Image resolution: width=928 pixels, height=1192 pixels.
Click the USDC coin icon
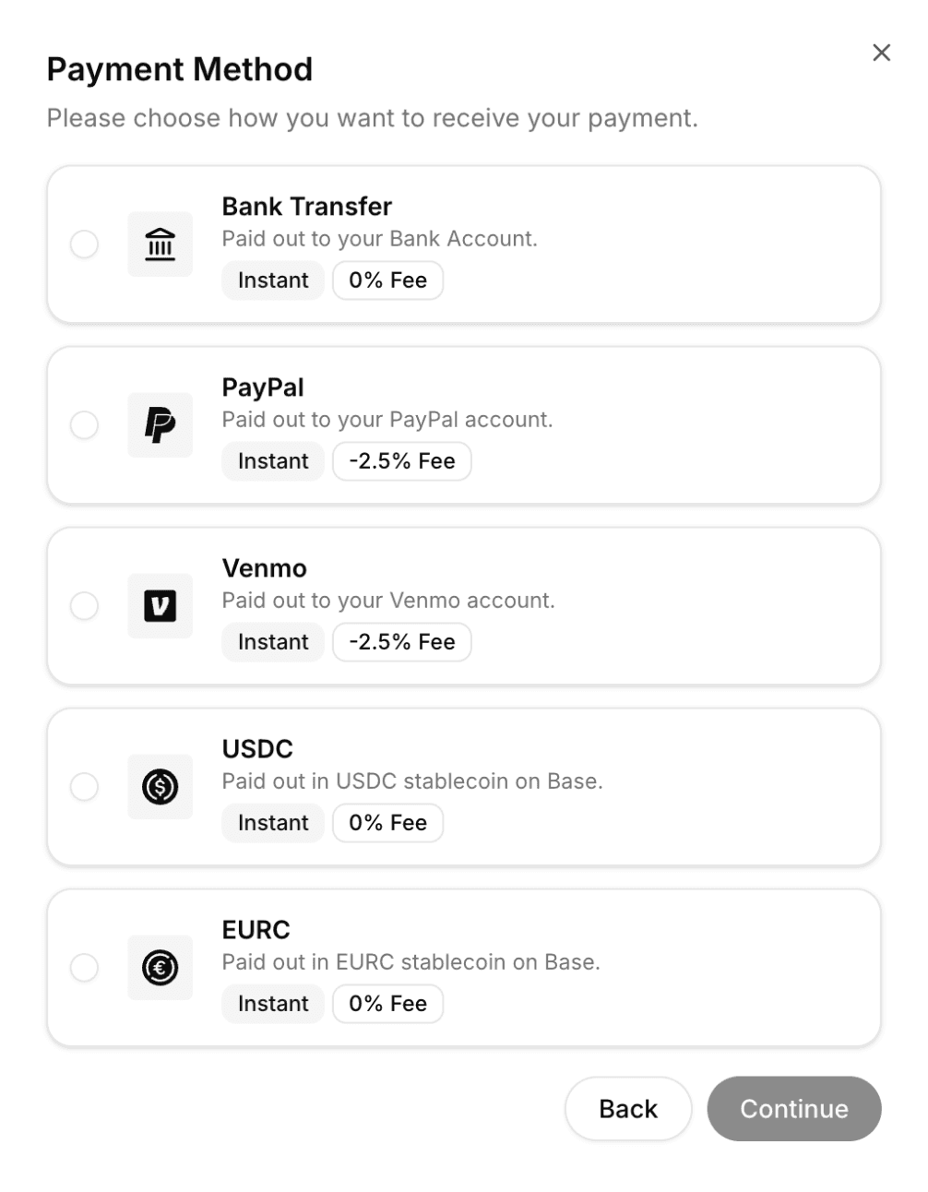pyautogui.click(x=160, y=787)
